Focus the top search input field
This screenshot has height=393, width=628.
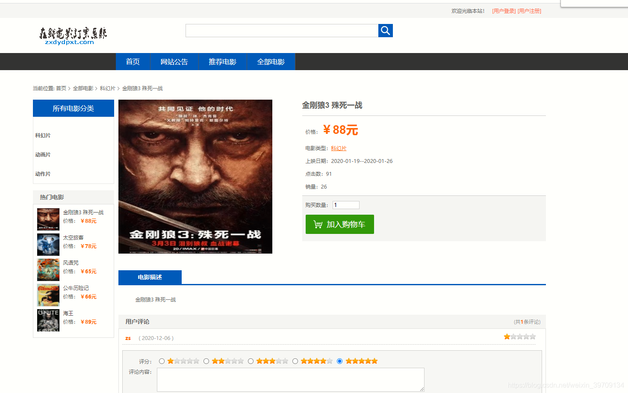pos(282,30)
